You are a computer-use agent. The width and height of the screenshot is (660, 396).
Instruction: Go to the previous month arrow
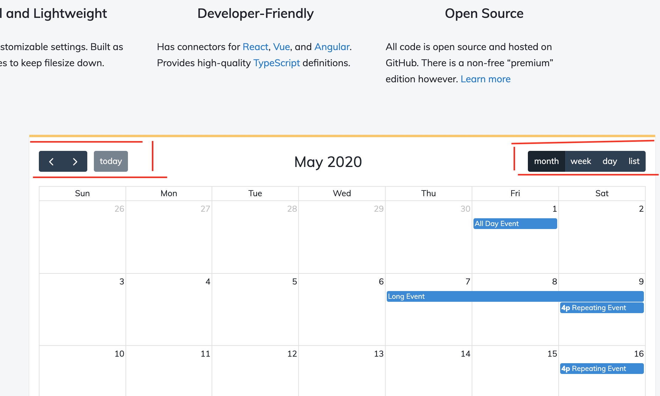click(x=51, y=161)
